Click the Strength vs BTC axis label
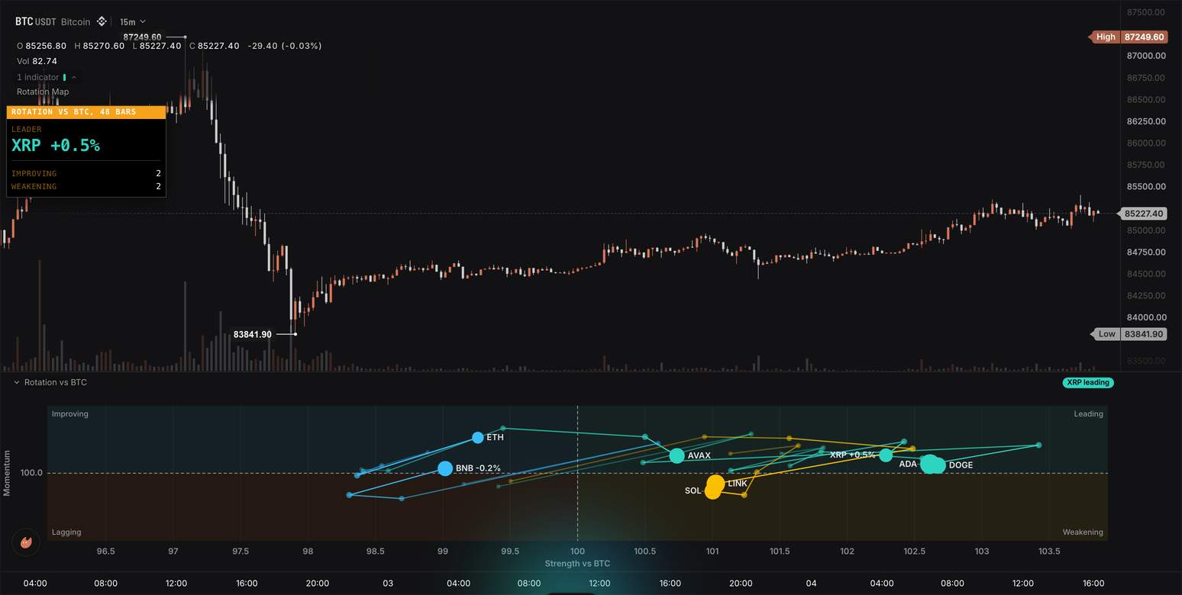 point(577,564)
